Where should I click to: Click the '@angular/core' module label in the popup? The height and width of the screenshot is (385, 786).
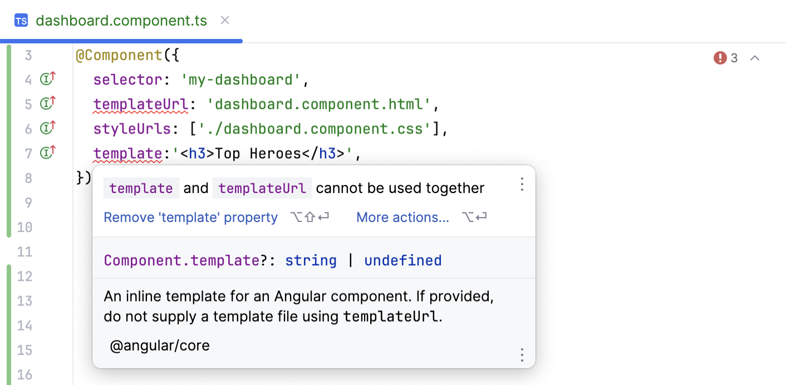159,345
